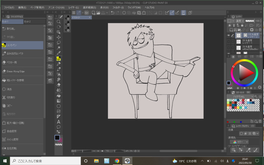Image resolution: width=264 pixels, height=165 pixels.
Task: Click 自由変形 in quick access list
Action: coord(11,131)
